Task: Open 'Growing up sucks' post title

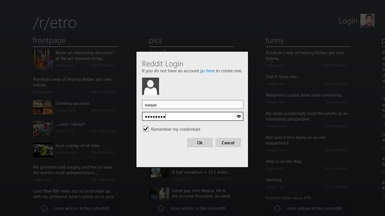Action: pyautogui.click(x=72, y=103)
